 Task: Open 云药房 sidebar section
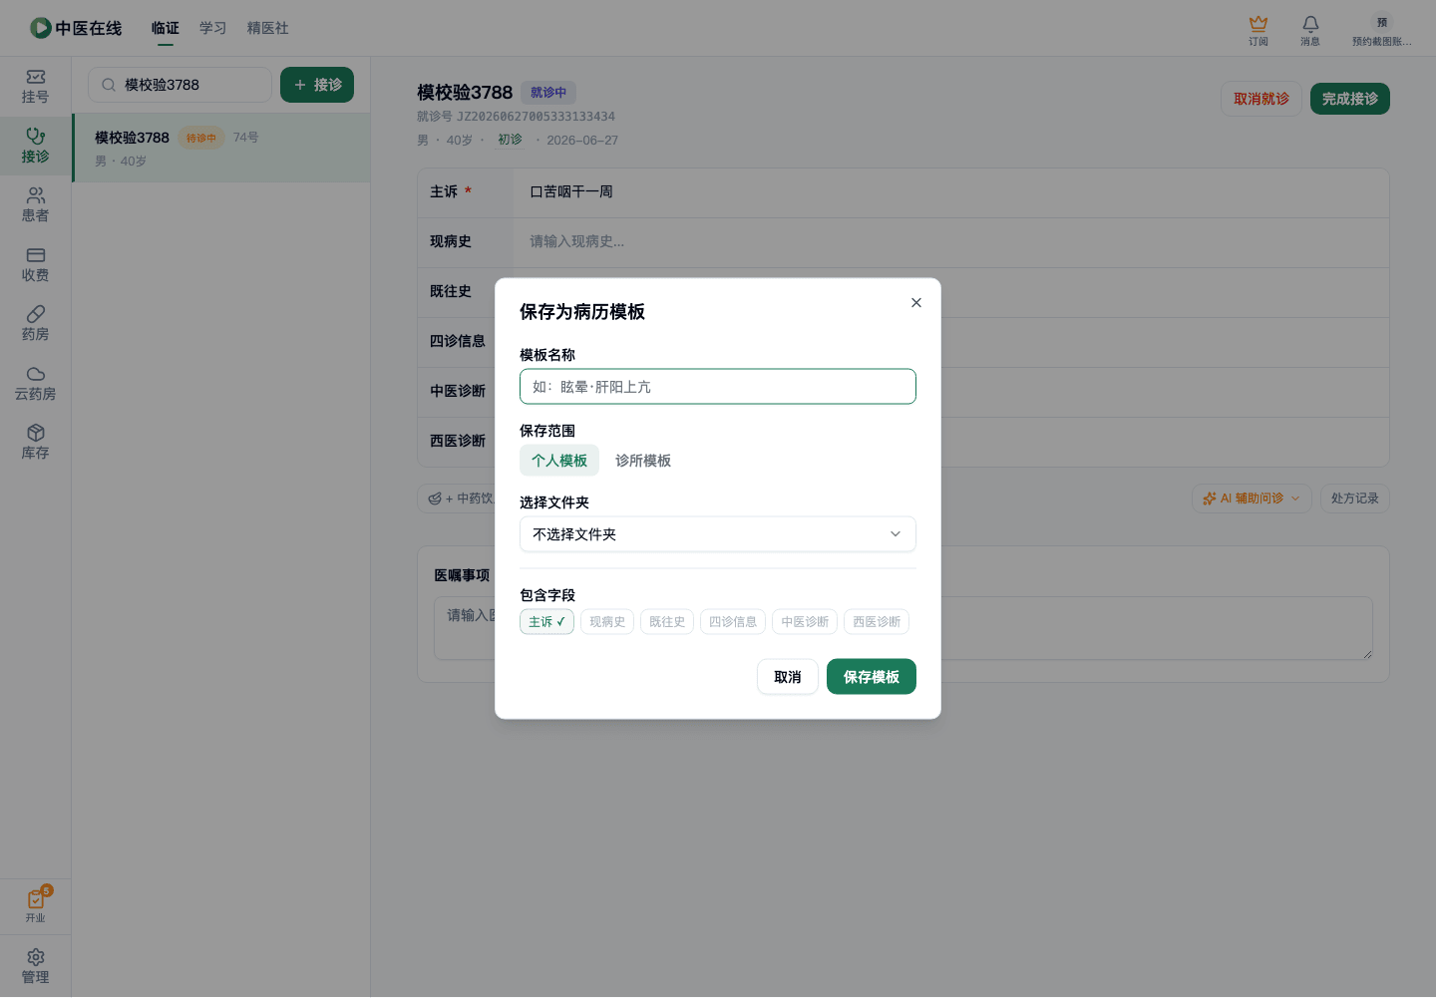[36, 384]
